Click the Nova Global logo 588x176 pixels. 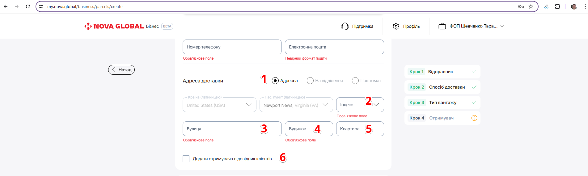point(114,26)
